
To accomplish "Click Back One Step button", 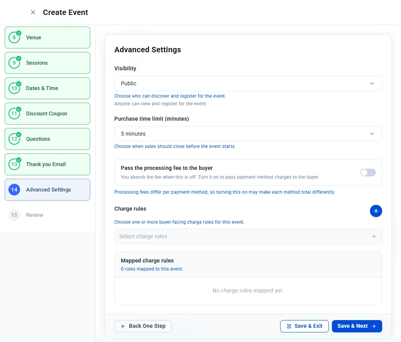I will (143, 326).
